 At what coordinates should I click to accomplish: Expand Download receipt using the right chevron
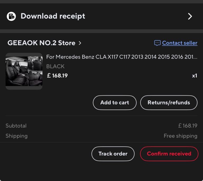(190, 16)
